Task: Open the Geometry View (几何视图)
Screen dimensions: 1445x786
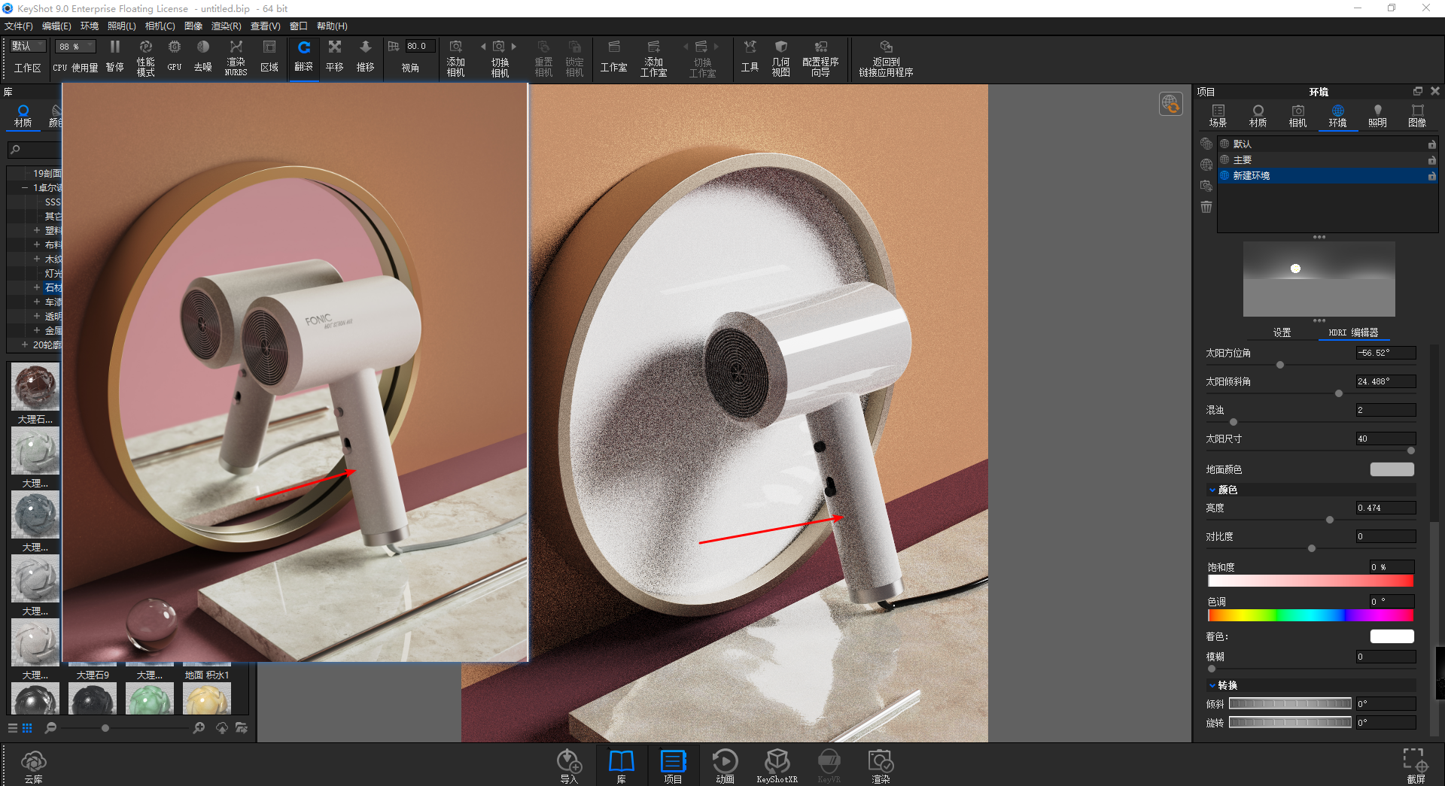Action: 781,58
